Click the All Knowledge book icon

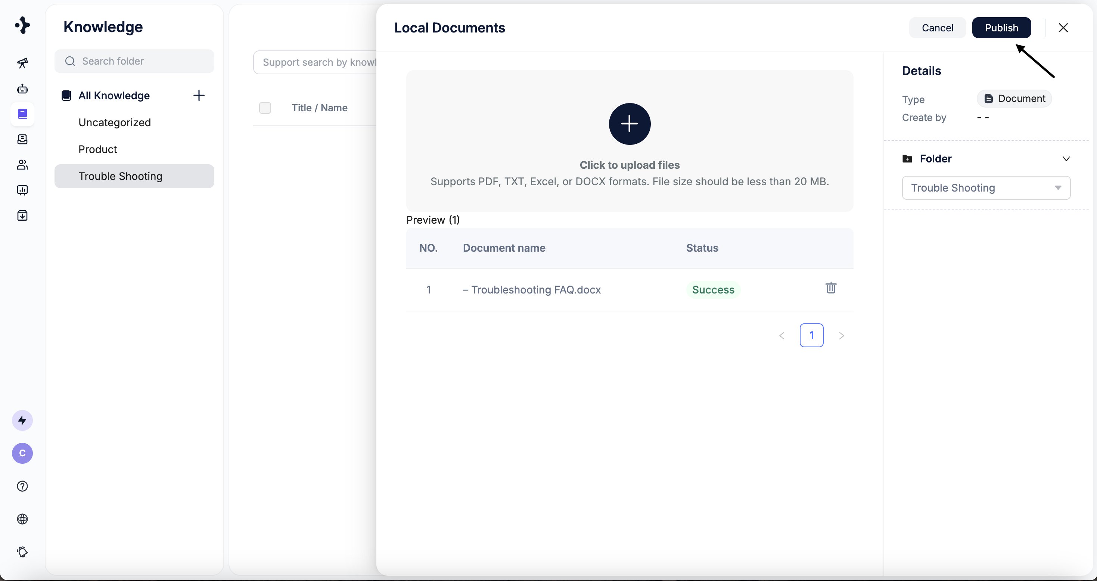(66, 96)
